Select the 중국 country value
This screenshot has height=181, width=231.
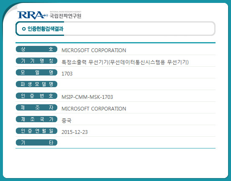coord(67,121)
